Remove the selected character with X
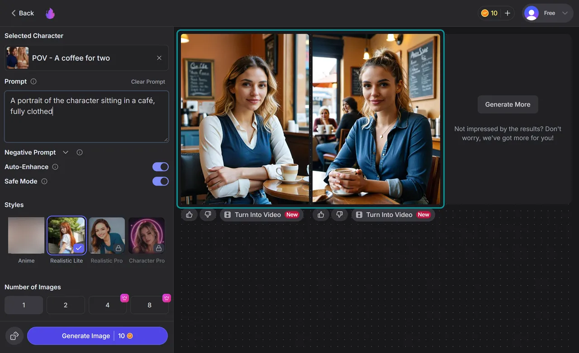 159,58
